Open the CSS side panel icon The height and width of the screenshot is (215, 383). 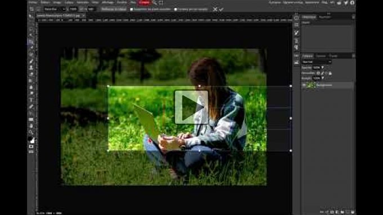pos(296,56)
